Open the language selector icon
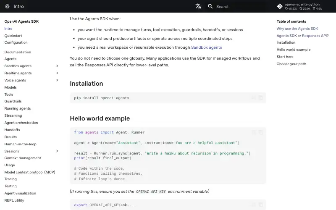The width and height of the screenshot is (336, 210). click(198, 6)
